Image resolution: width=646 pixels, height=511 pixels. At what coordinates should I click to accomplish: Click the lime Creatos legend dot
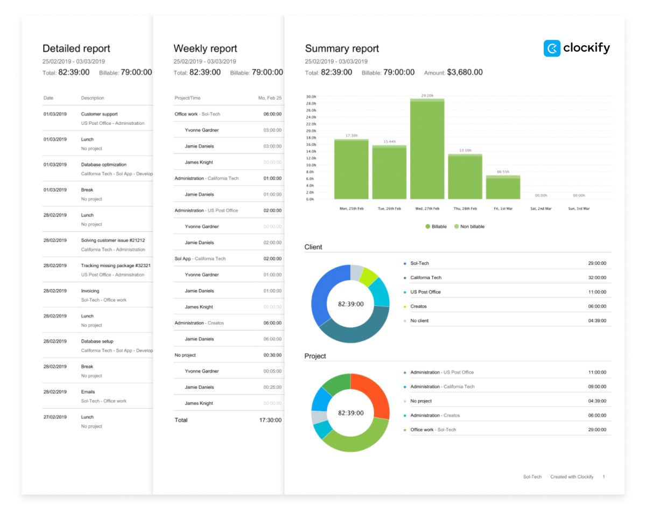[x=404, y=306]
